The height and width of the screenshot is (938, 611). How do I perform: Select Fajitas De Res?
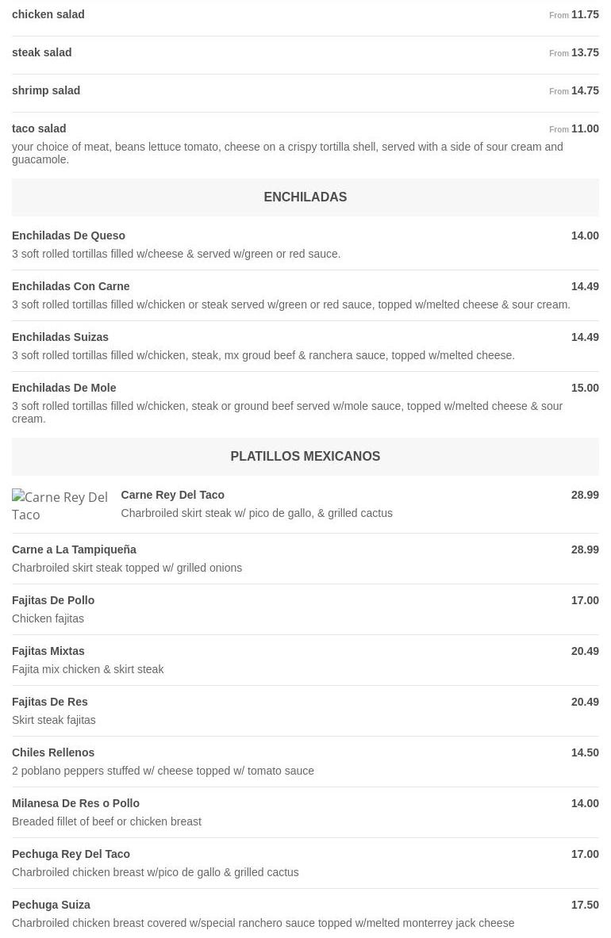50,702
